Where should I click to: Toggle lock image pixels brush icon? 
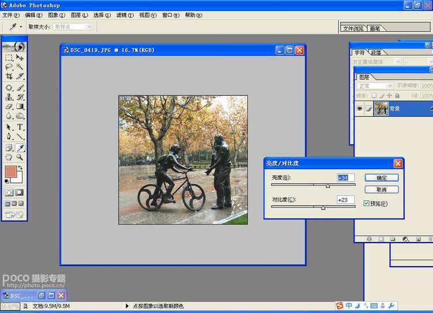(x=382, y=95)
